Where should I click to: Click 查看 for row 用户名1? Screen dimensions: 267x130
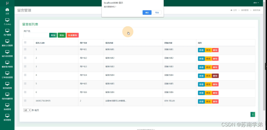(201, 50)
